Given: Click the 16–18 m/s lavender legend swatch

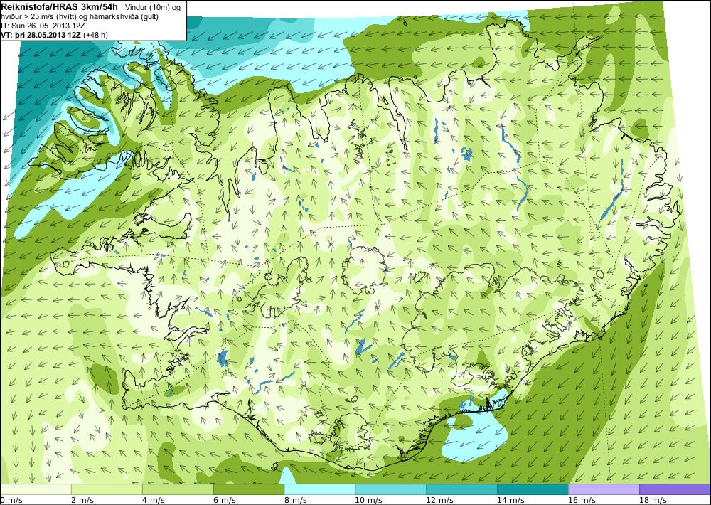Looking at the screenshot, I should pos(604,489).
